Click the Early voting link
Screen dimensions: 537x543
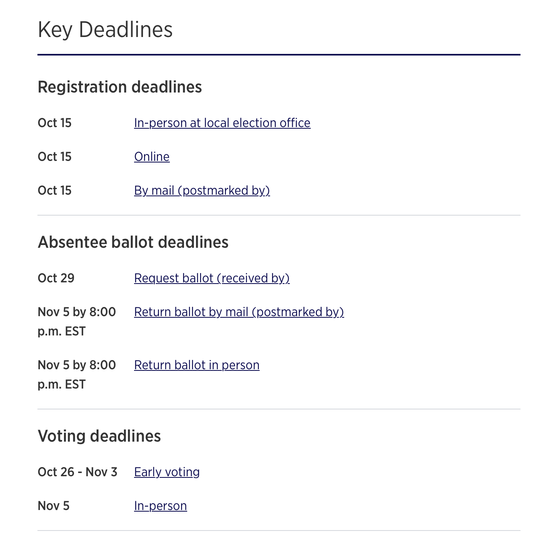[x=167, y=472]
